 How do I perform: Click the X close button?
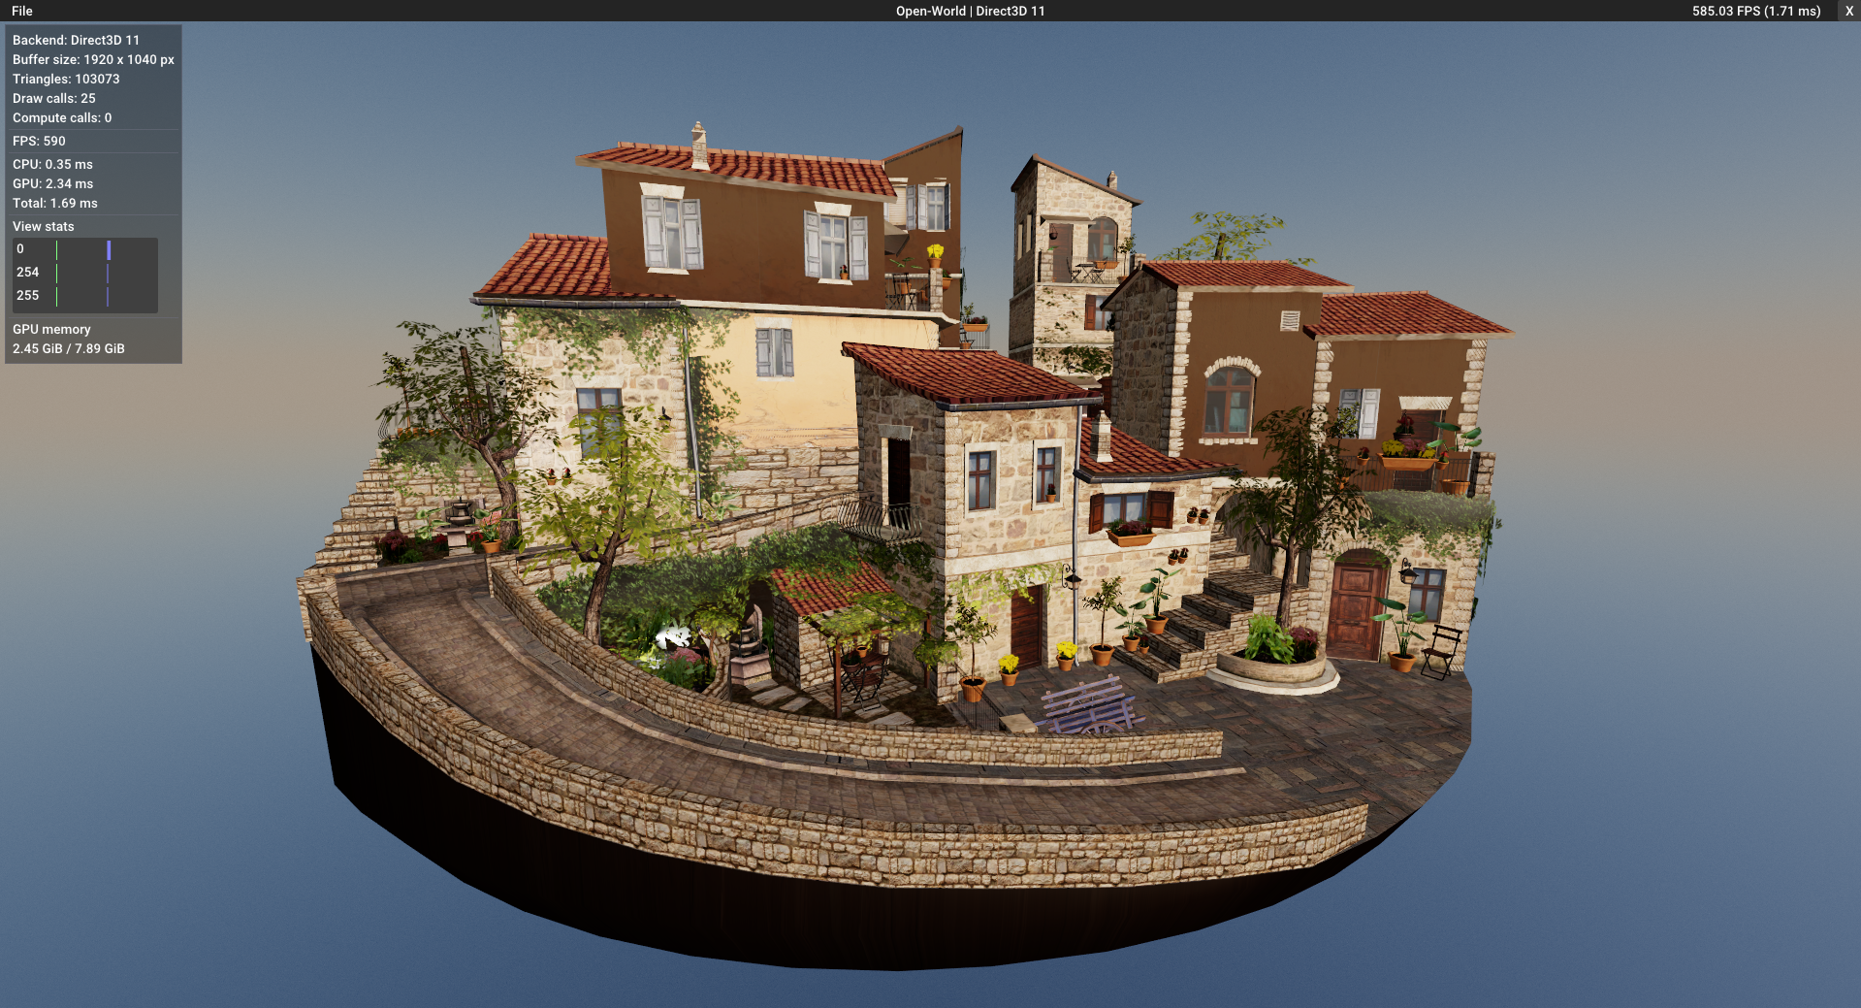tap(1848, 11)
